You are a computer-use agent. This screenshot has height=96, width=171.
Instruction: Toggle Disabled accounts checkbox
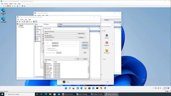[x=46, y=48]
